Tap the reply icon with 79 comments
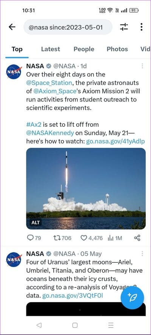The width and height of the screenshot is (151, 335). 34,238
